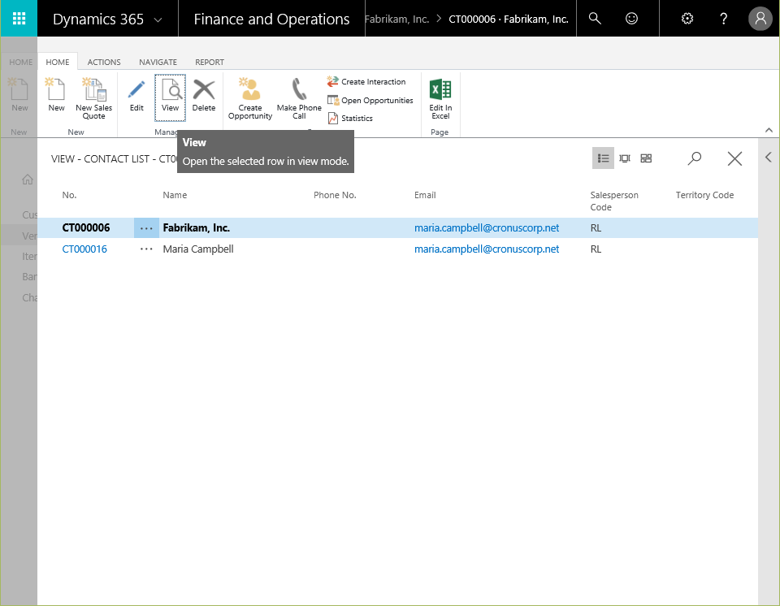
Task: Select the Maria Campbell name cell
Action: point(198,249)
